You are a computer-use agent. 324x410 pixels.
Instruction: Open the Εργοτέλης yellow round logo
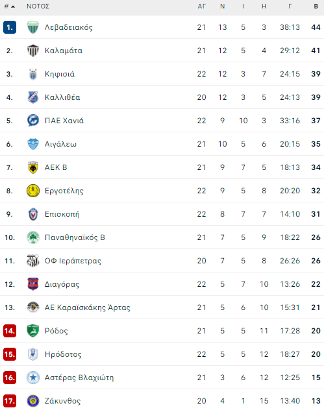pos(33,191)
